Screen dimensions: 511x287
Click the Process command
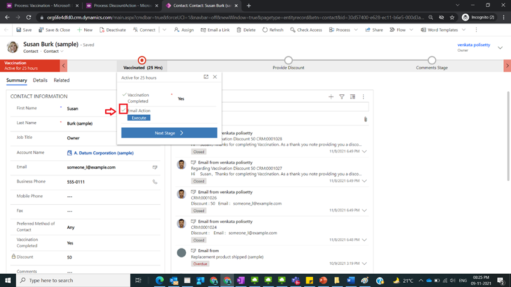click(x=340, y=30)
